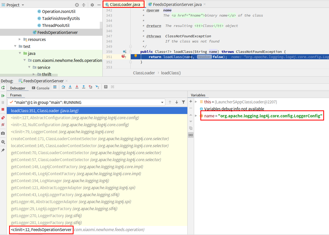Click the Step Into blue arrow icon

[70, 87]
